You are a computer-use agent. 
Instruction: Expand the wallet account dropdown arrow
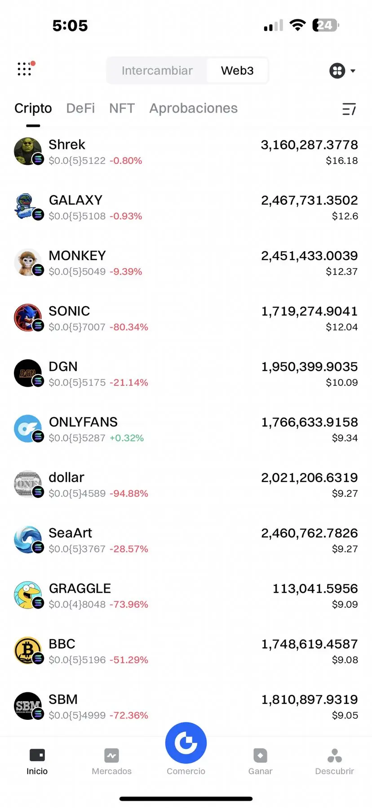tap(353, 71)
